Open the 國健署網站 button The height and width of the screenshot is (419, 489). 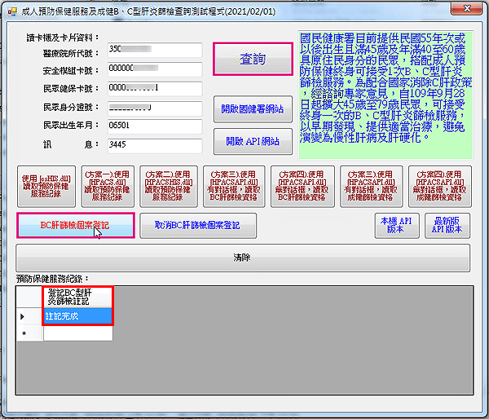click(x=252, y=108)
